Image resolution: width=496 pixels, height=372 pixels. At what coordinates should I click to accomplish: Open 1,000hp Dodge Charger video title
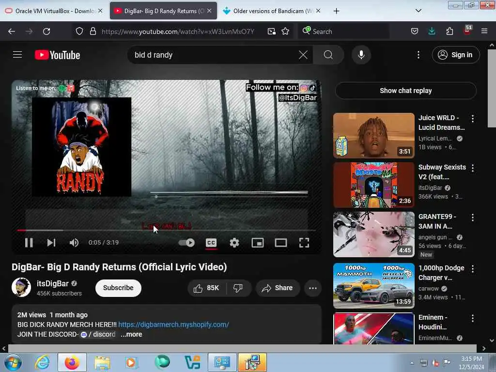click(x=441, y=273)
